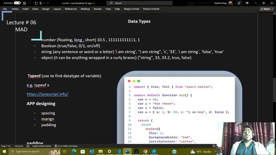Open the Customize Quick Access Toolbar dropdown
Viewport: 276px width, 155px height.
[48, 3]
